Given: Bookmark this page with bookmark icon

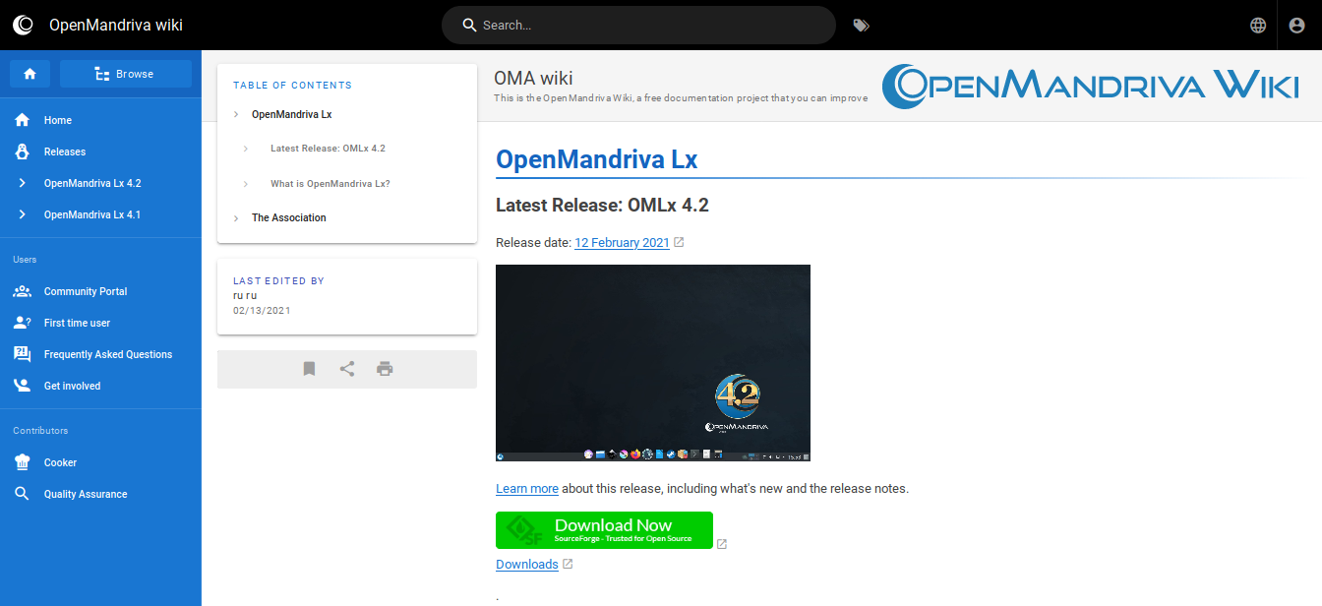Looking at the screenshot, I should (309, 369).
